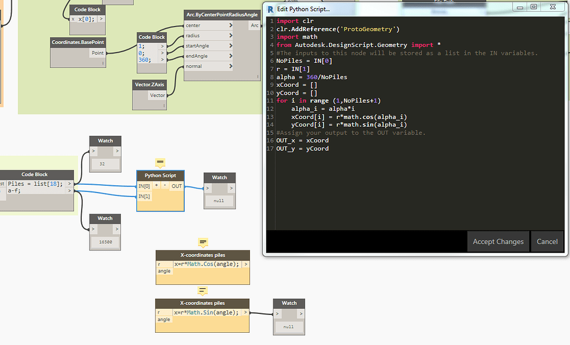This screenshot has height=345, width=570.
Task: Click Accept Changes in the Python editor
Action: coord(498,241)
